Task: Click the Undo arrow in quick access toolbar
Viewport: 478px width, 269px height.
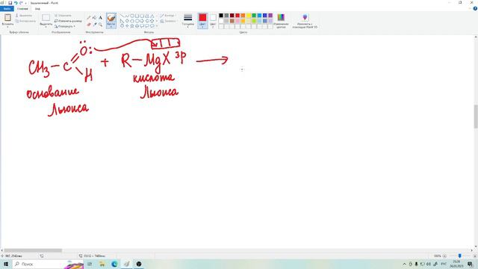Action: click(16, 3)
